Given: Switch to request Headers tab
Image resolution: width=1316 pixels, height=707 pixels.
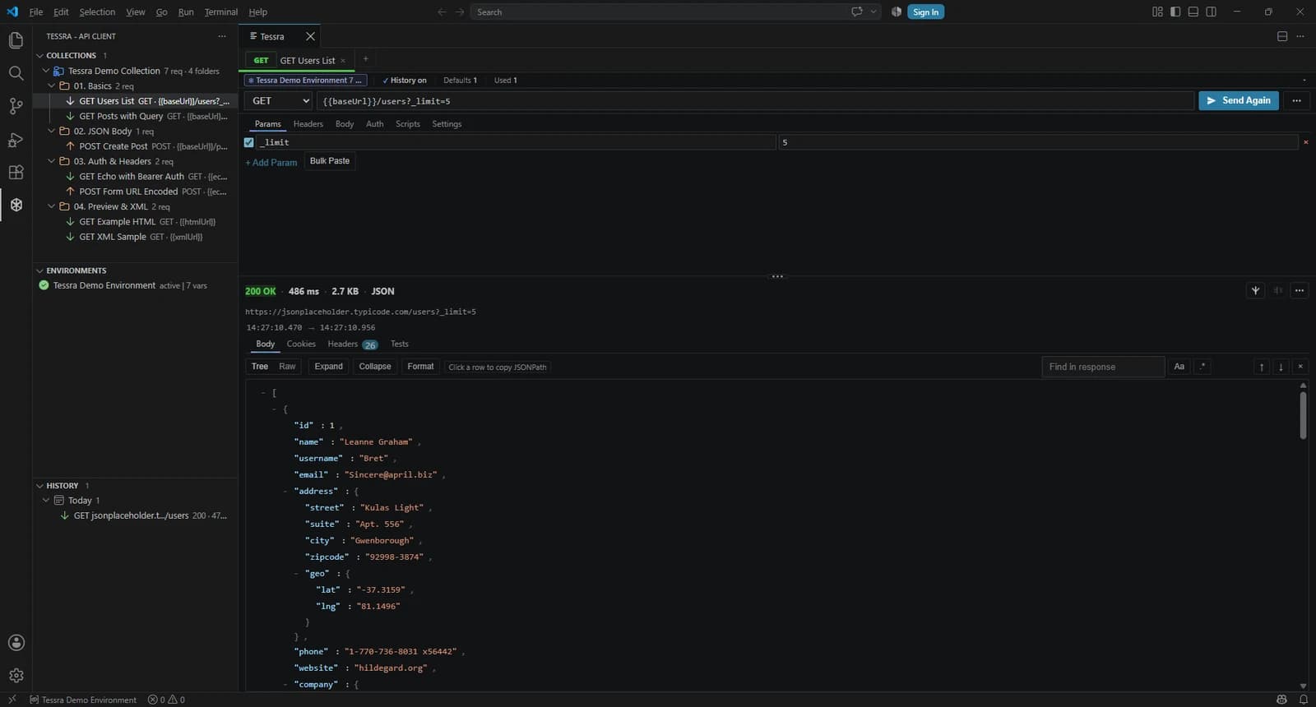Looking at the screenshot, I should click(308, 124).
